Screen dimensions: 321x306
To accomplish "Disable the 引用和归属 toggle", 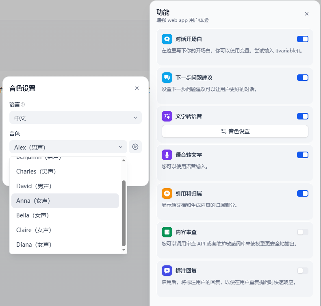I will (303, 193).
